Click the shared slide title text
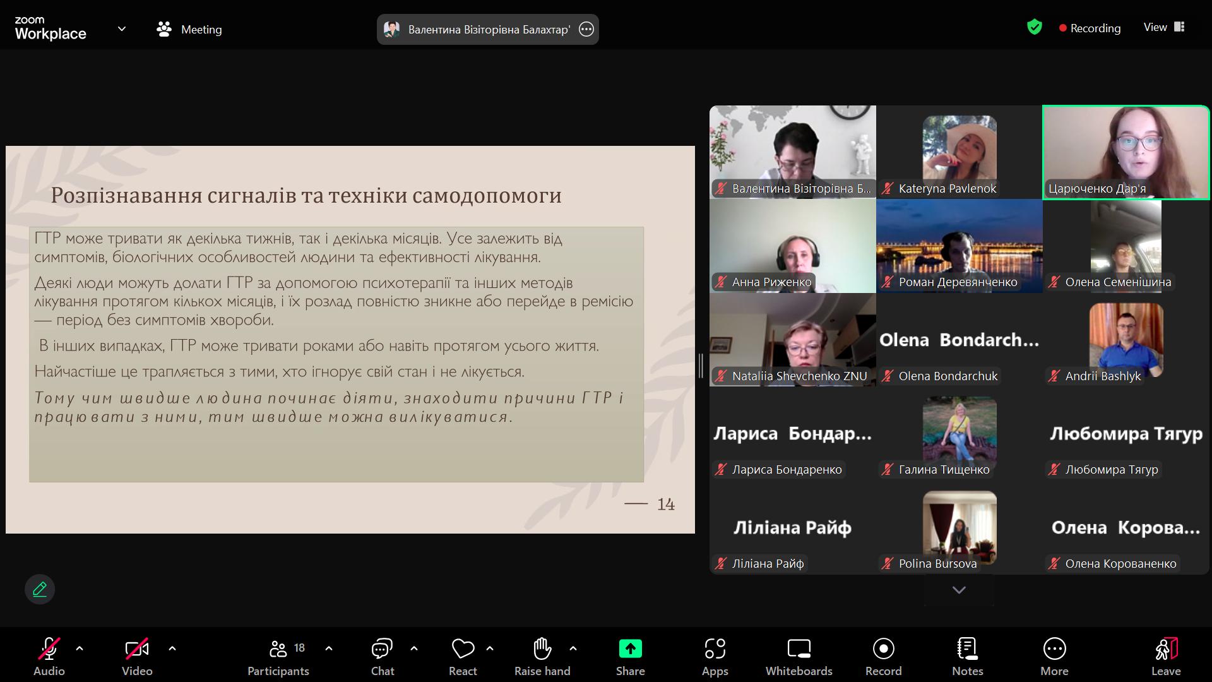This screenshot has height=682, width=1212. tap(306, 195)
